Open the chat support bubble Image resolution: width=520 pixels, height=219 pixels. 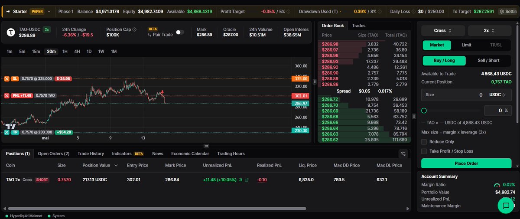click(506, 206)
